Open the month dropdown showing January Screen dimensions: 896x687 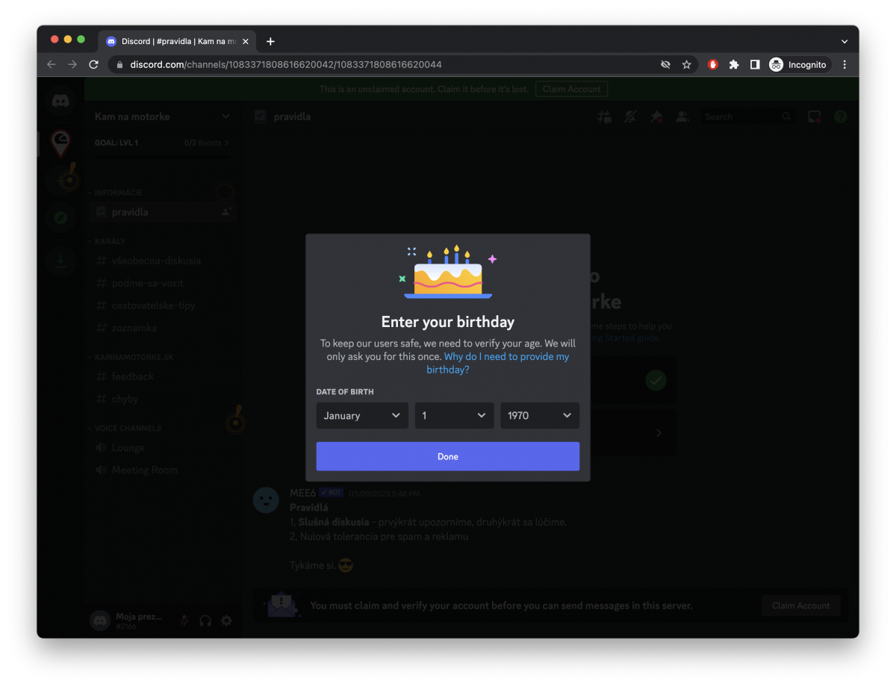362,416
